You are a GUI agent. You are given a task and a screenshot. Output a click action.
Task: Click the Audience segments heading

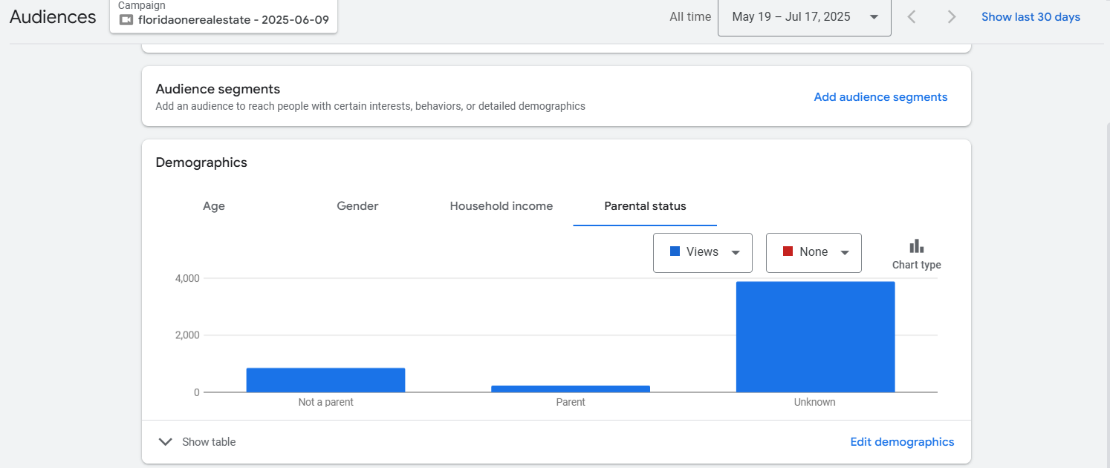(218, 89)
